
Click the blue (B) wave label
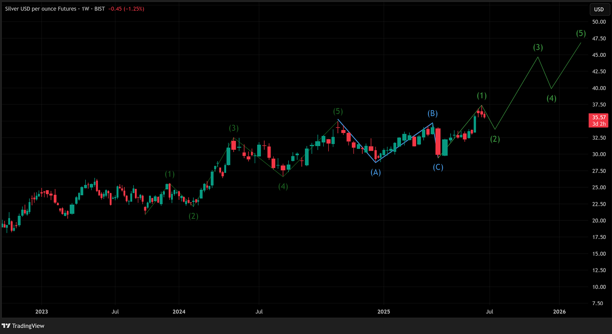tap(433, 113)
